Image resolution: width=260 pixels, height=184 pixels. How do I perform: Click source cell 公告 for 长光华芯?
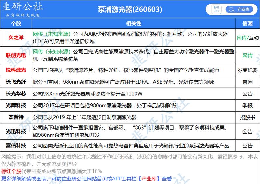click(247, 94)
